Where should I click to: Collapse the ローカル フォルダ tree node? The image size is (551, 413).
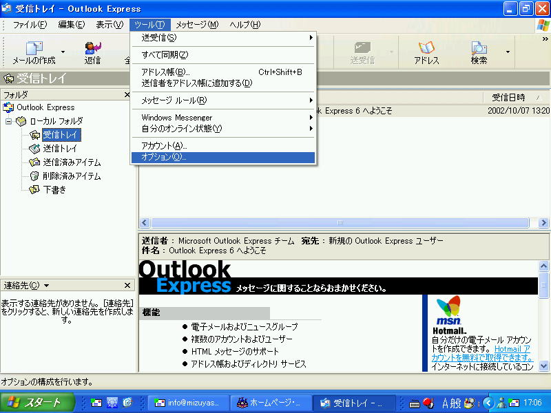coord(9,121)
